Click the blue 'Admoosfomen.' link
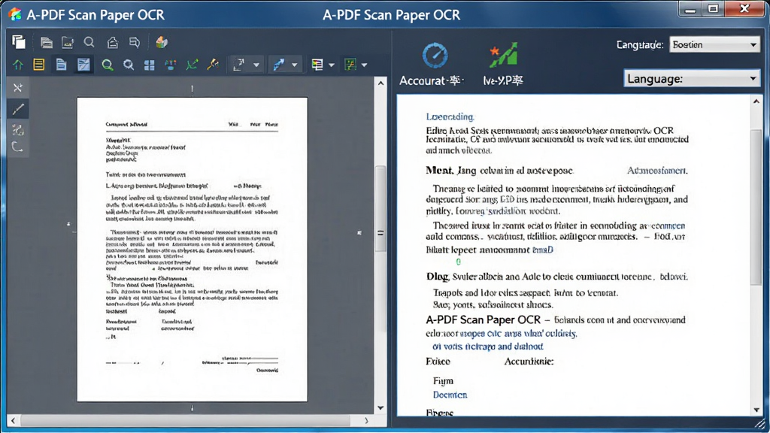The image size is (770, 433). [x=657, y=171]
